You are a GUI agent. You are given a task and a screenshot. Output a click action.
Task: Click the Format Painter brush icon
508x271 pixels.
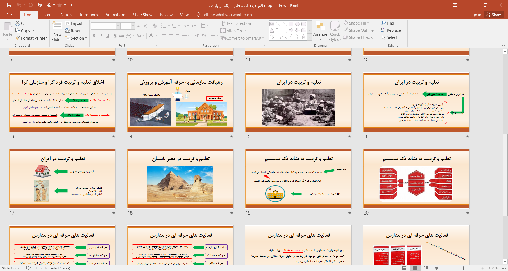(x=18, y=38)
